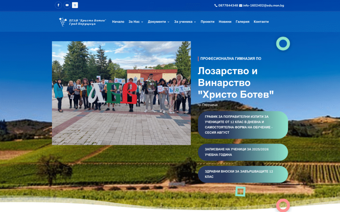This screenshot has height=212, width=340.
Task: Open the Документи menu
Action: pyautogui.click(x=157, y=22)
